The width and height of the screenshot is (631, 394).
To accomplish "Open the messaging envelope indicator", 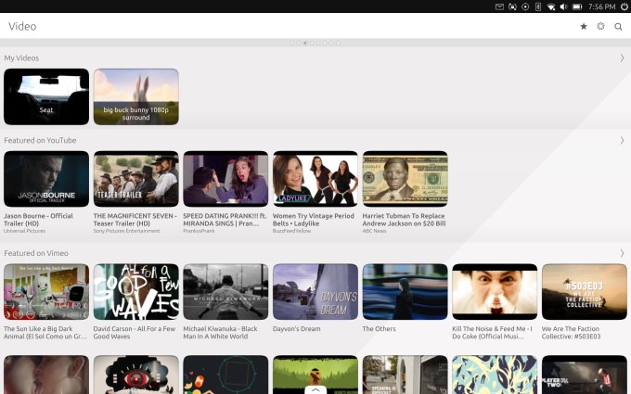I will (499, 6).
